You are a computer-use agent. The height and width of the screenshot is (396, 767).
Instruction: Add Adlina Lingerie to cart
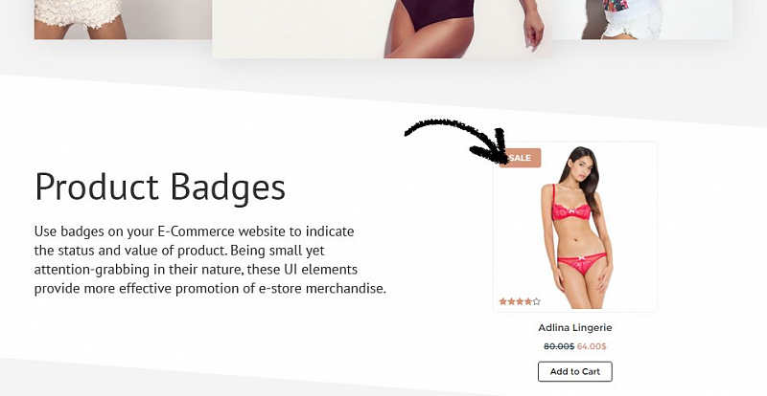click(574, 371)
